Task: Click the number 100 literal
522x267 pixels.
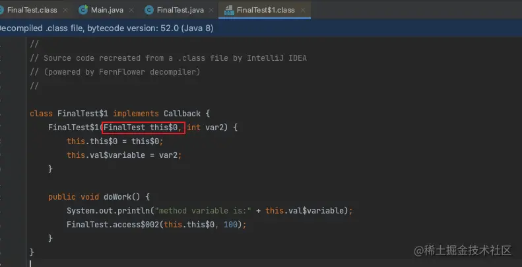Action: click(x=230, y=225)
